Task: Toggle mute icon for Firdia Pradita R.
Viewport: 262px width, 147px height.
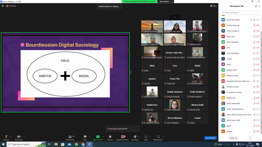Action: click(254, 31)
